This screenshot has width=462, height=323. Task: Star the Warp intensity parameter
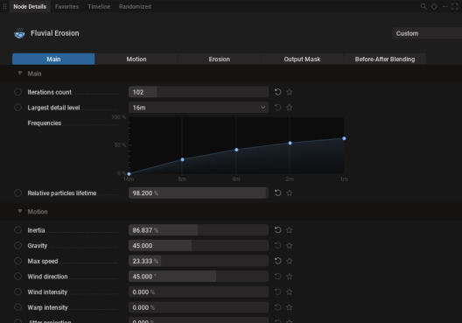pyautogui.click(x=290, y=307)
